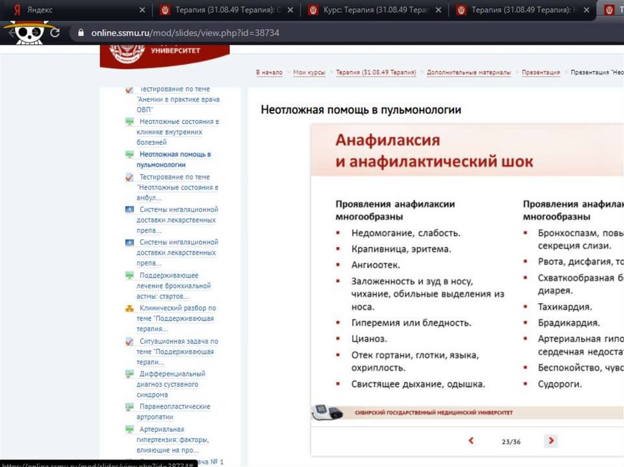Image resolution: width=624 pixels, height=467 pixels.
Task: Open "Неотложная помощь в пульмонологии" sidebar item
Action: 174,159
